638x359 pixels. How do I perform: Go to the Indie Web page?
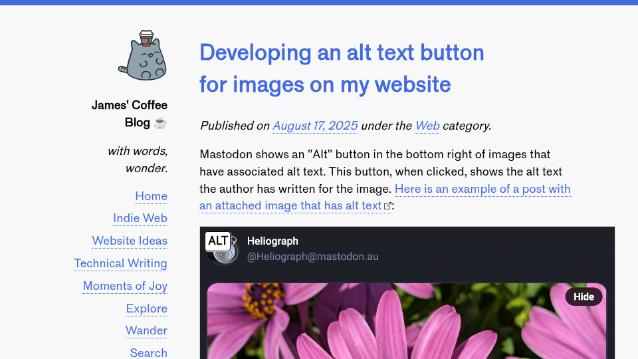[140, 218]
